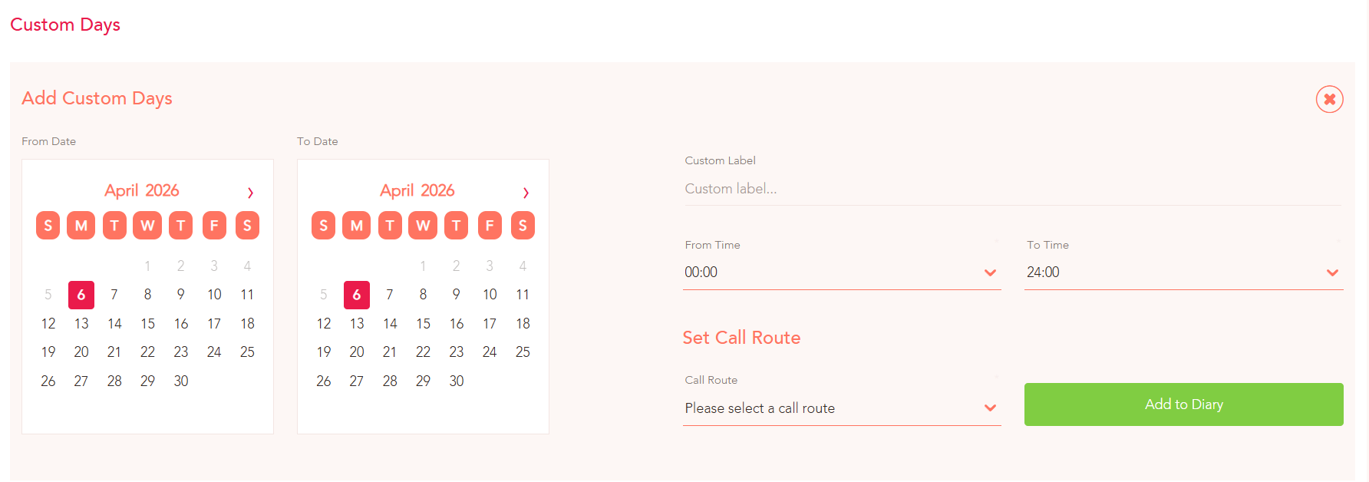The height and width of the screenshot is (482, 1369).
Task: Click the Add to Diary button
Action: (x=1183, y=404)
